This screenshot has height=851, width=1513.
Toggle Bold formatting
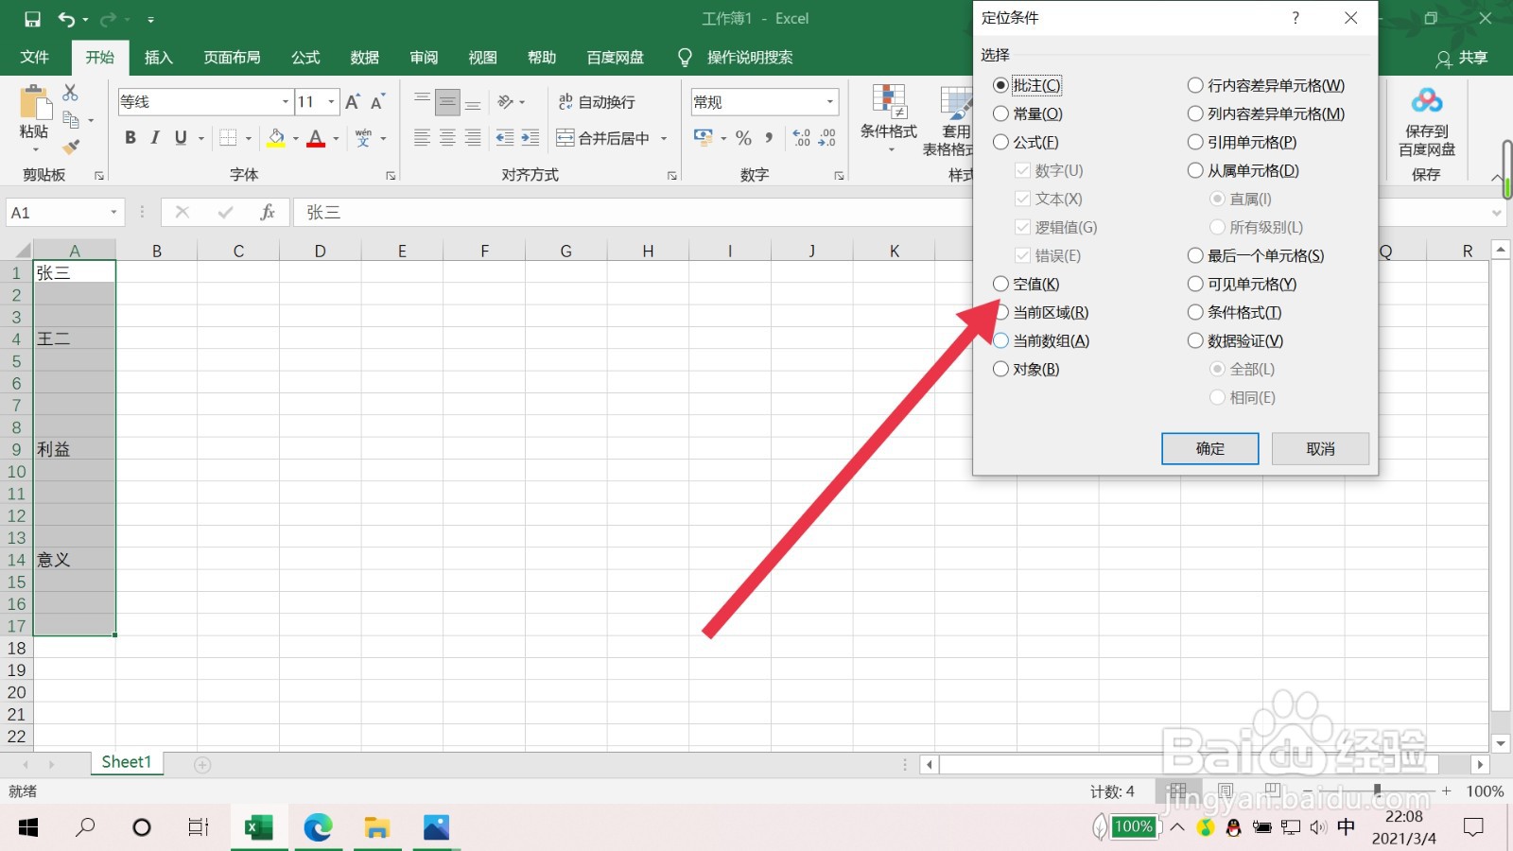[x=130, y=138]
